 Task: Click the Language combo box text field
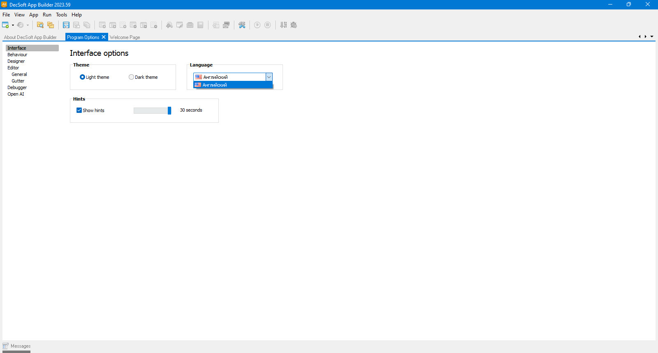point(229,77)
